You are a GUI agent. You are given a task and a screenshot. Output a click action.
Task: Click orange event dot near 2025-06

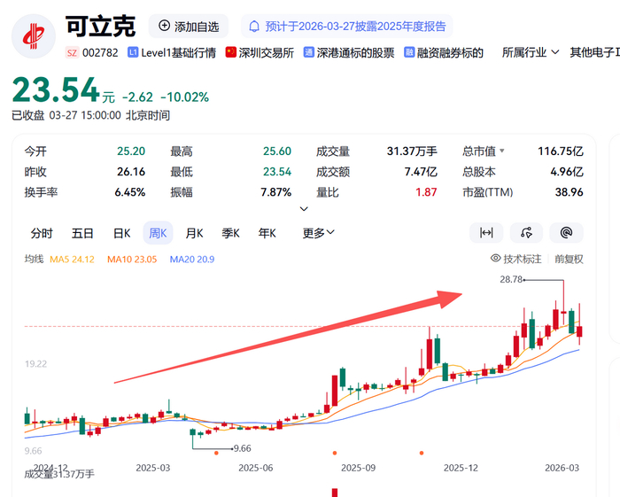[x=216, y=453]
